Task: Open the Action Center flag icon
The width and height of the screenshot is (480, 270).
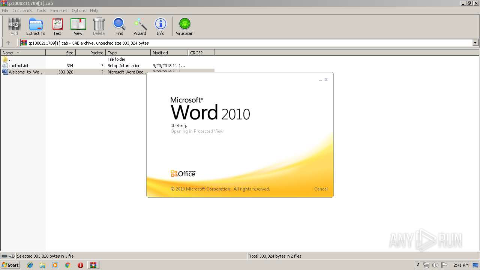Action: pyautogui.click(x=444, y=265)
